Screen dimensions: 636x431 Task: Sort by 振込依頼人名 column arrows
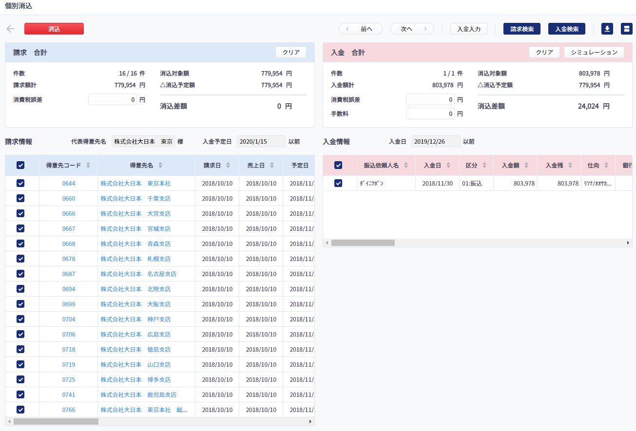[406, 166]
